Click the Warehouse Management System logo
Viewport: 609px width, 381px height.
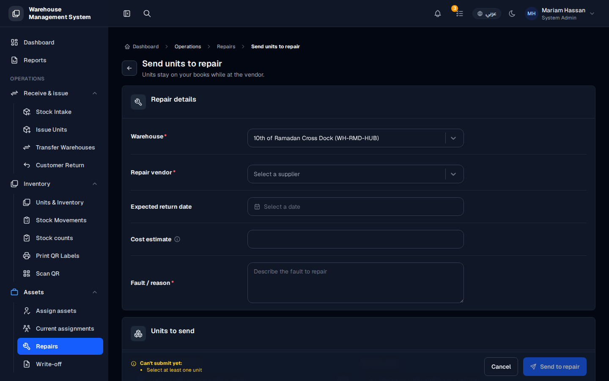click(16, 14)
